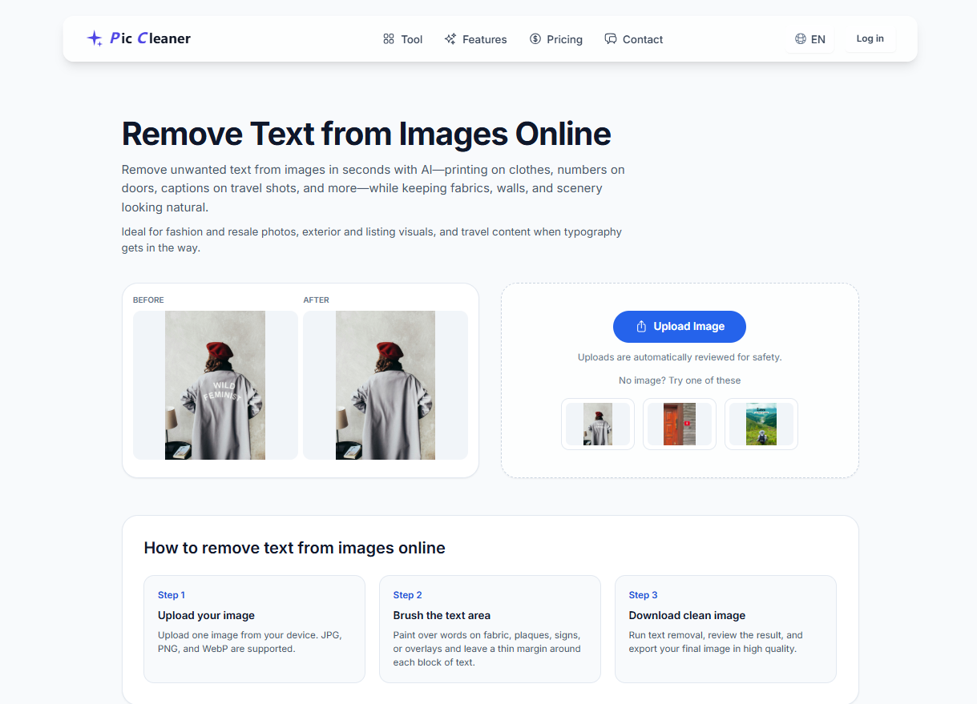Click the speech bubble icon beside Contact
The height and width of the screenshot is (704, 977).
coord(610,38)
